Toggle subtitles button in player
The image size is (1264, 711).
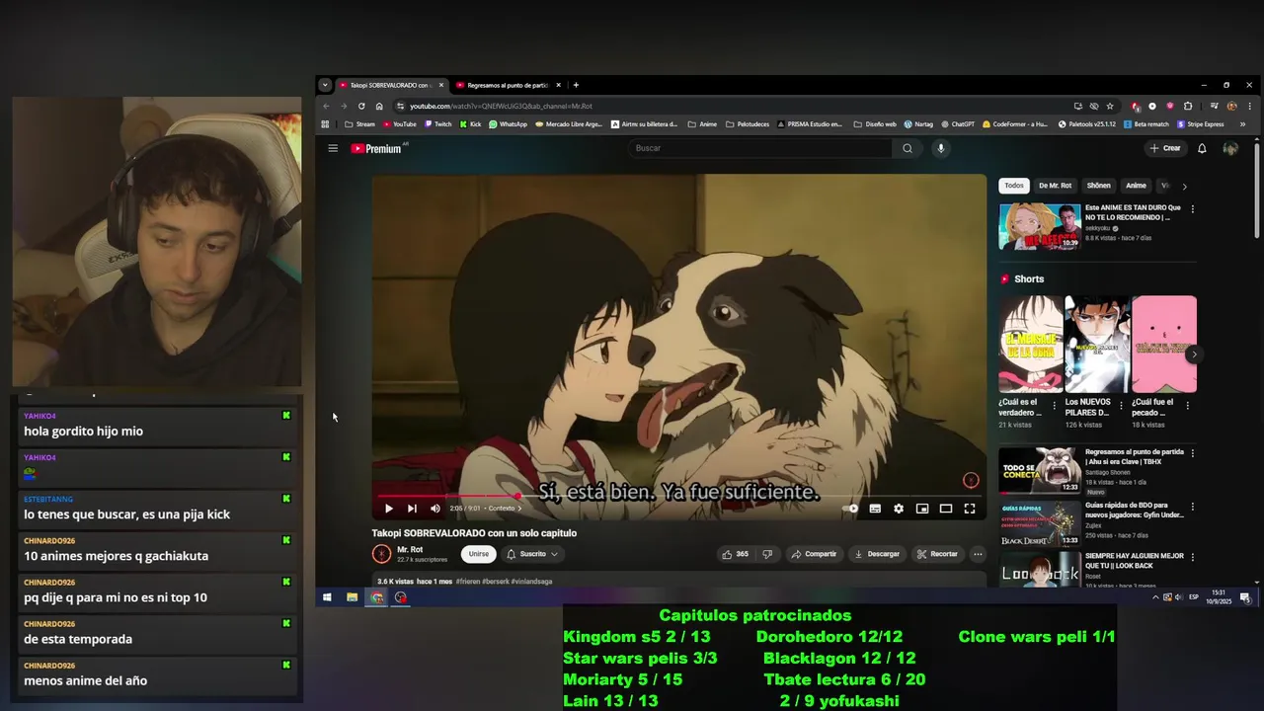875,509
